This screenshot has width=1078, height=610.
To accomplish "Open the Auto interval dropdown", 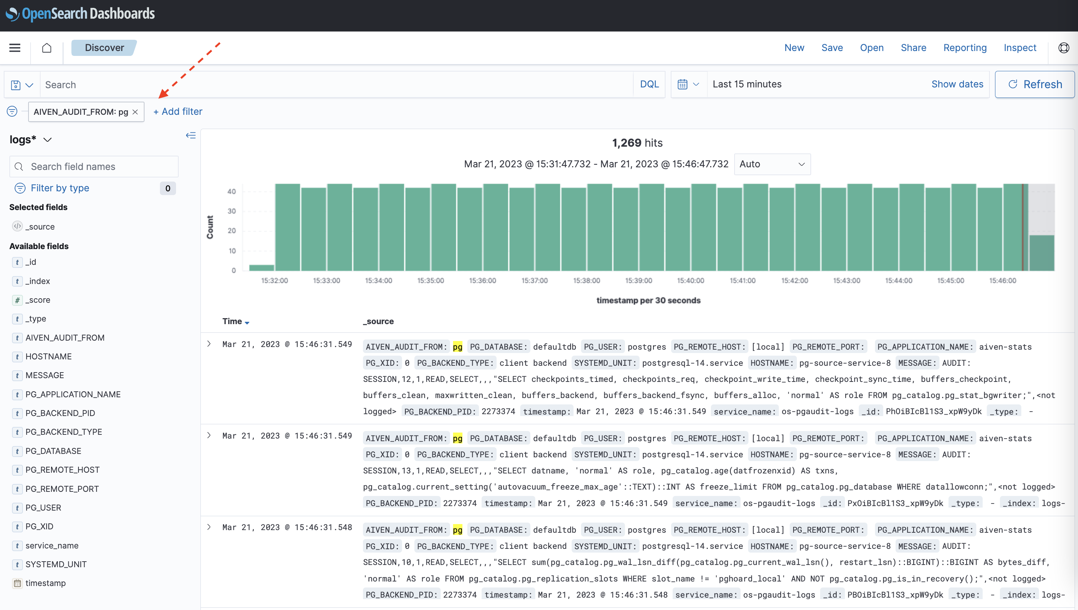I will (x=772, y=164).
